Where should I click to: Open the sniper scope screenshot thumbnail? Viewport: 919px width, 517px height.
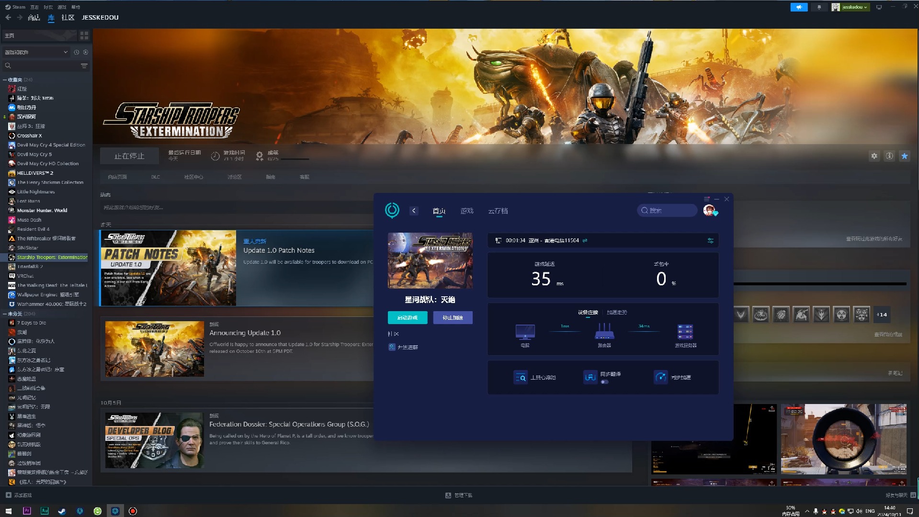[843, 439]
